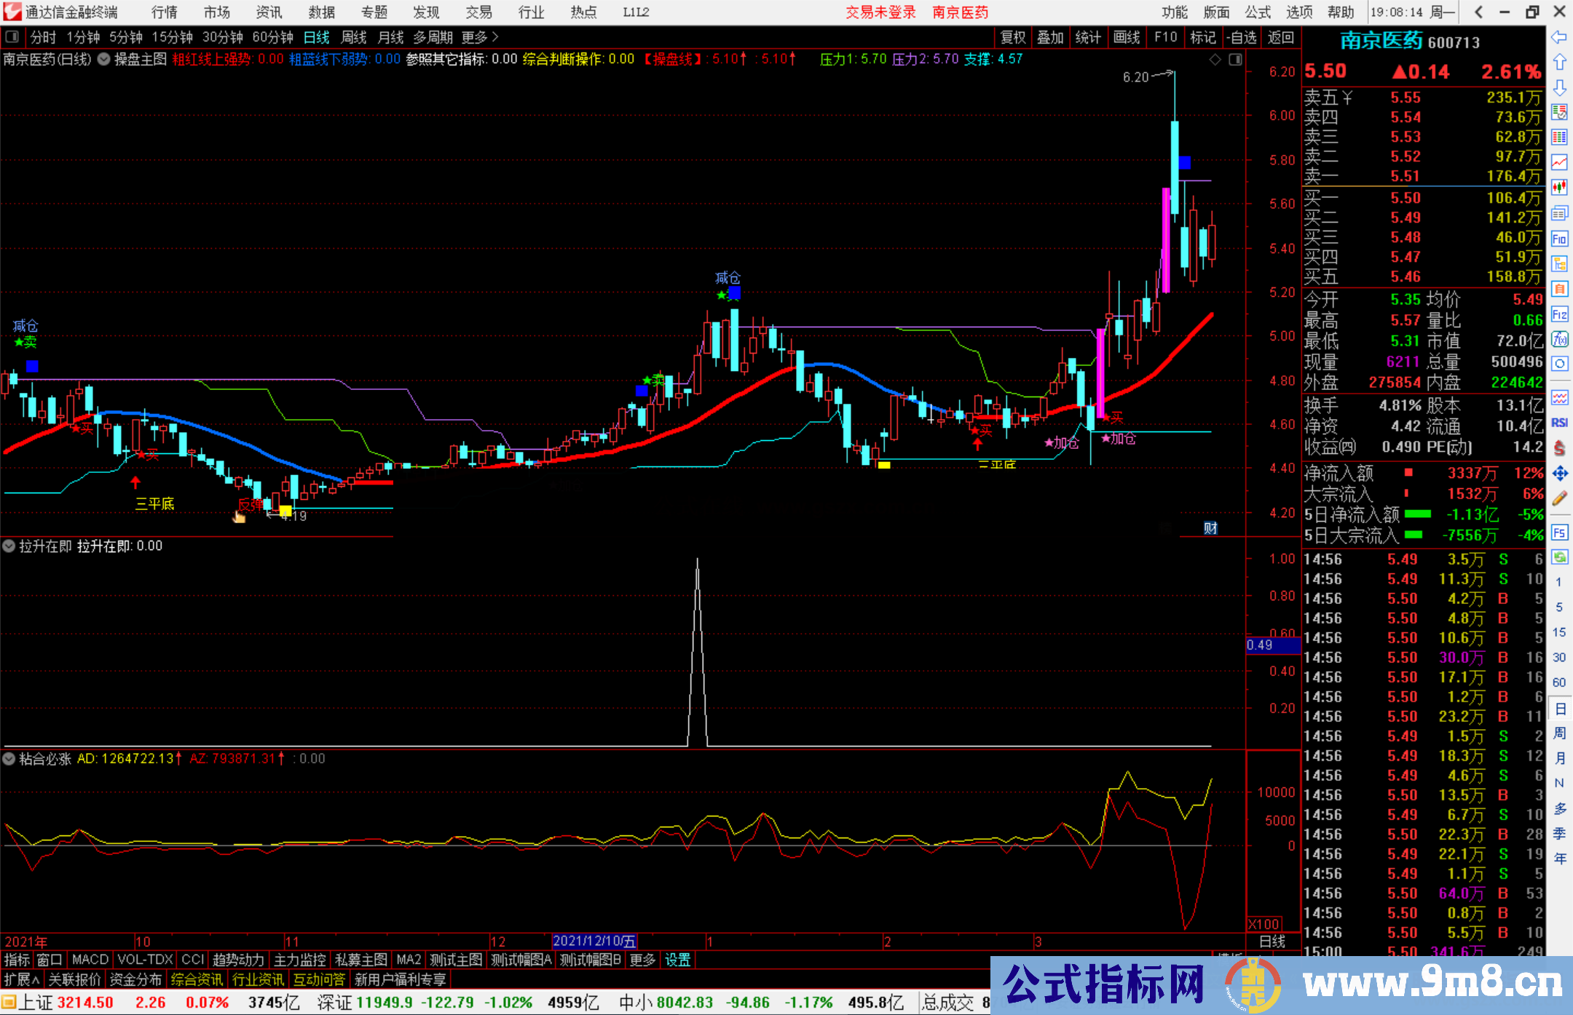Open the candlestick chart sidebar icon

1559,188
